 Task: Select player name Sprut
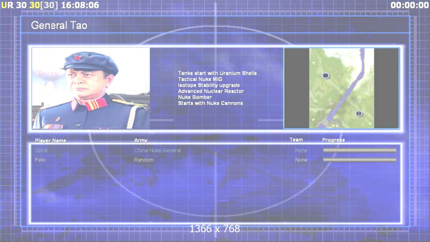(x=41, y=150)
